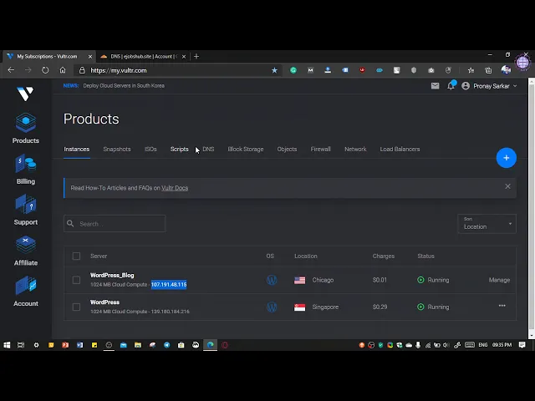The width and height of the screenshot is (535, 401).
Task: Tick the WordPress Singapore server checkbox
Action: pos(76,307)
